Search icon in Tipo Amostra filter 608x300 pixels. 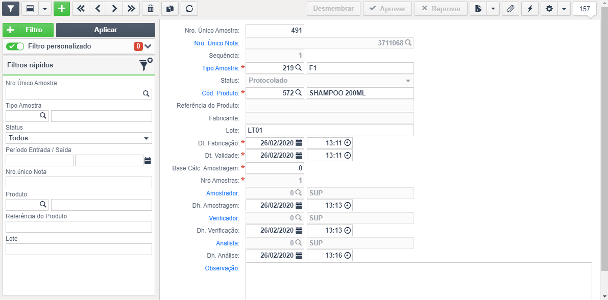point(43,115)
